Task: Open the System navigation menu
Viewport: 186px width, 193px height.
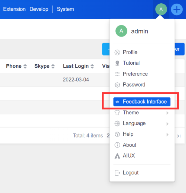Action: point(65,9)
